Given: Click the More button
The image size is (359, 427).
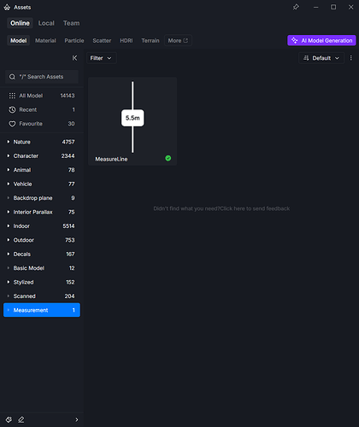Looking at the screenshot, I should (178, 40).
